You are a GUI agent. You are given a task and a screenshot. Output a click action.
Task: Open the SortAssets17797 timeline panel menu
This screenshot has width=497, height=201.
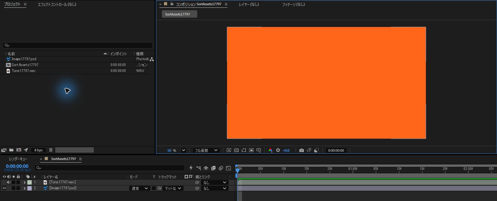[x=80, y=159]
